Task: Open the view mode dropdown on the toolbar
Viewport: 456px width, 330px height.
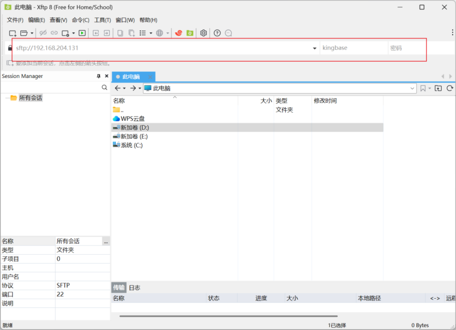Action: pyautogui.click(x=143, y=33)
